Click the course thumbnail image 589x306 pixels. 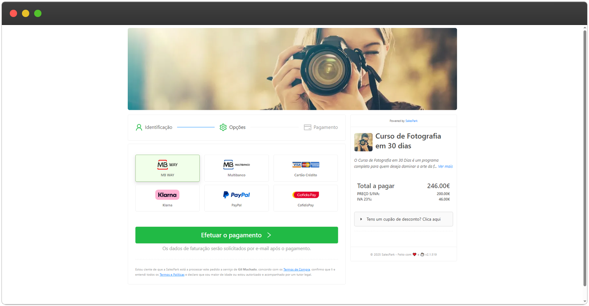(363, 142)
